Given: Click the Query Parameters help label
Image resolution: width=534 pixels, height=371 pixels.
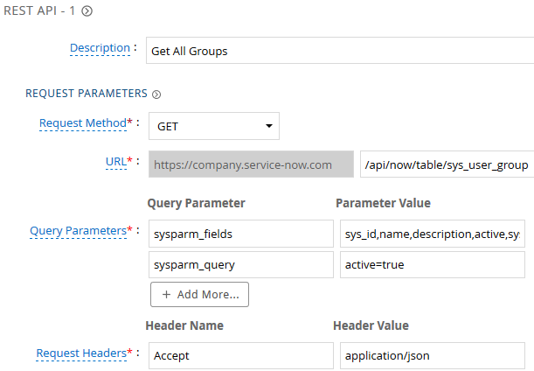Looking at the screenshot, I should point(79,231).
